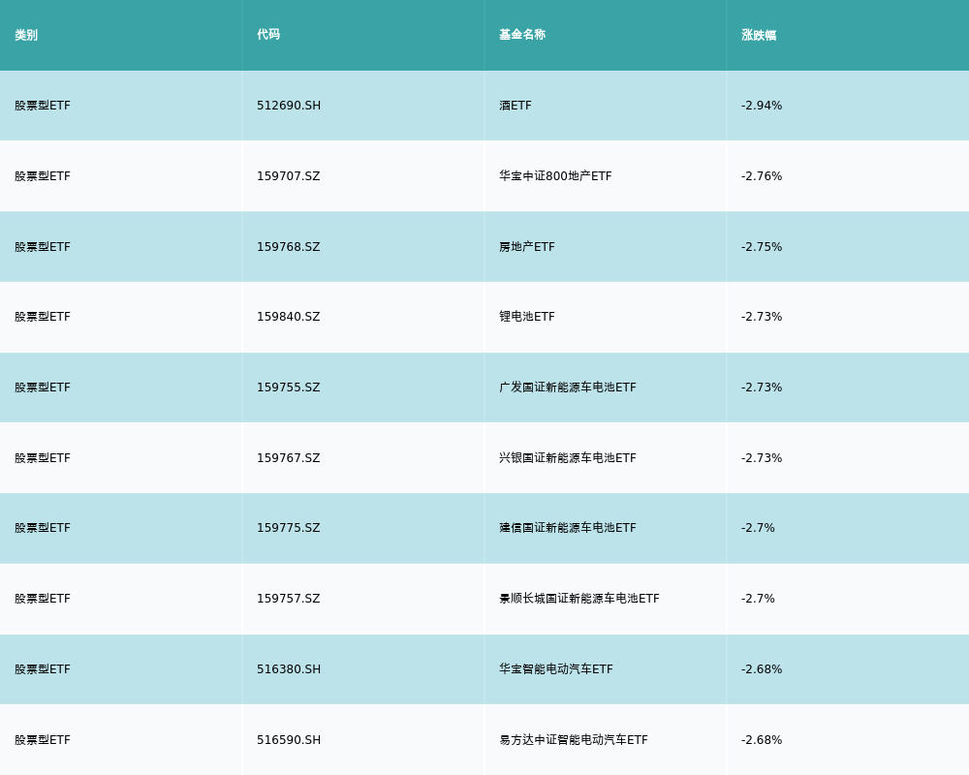Click 股票型ETF category in 159755.SZ row
Image resolution: width=969 pixels, height=775 pixels.
click(43, 387)
